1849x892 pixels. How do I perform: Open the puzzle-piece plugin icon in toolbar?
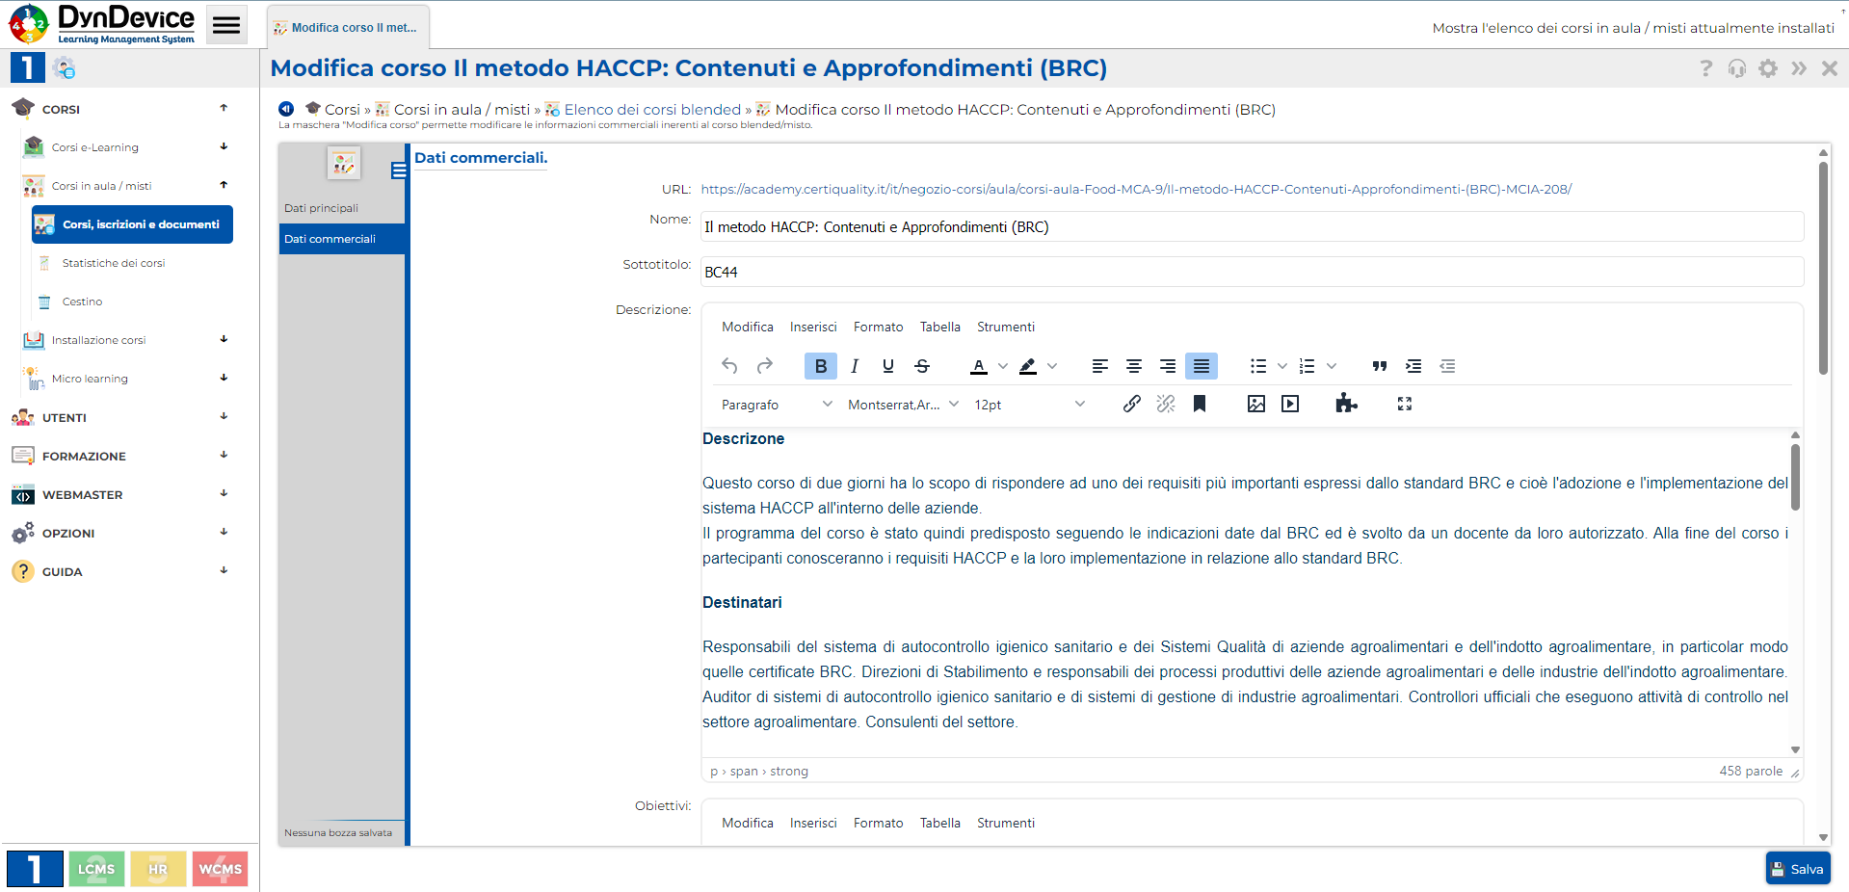1346,404
